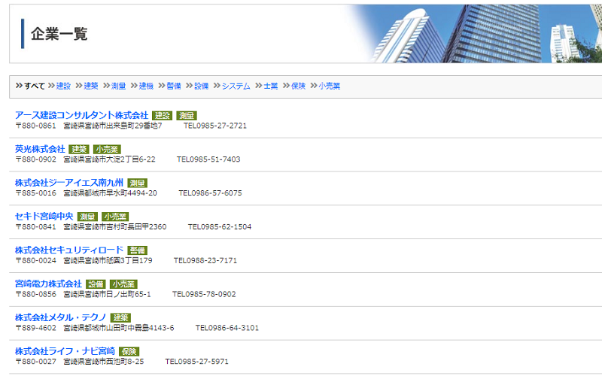The width and height of the screenshot is (602, 376).
Task: Open セキド宮崎中央 company link
Action: click(44, 217)
